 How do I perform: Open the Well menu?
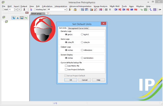(9, 6)
